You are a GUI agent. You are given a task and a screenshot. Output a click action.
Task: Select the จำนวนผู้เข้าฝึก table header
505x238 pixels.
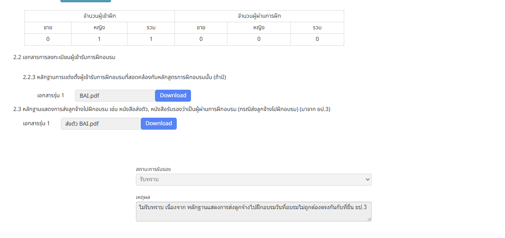click(x=99, y=16)
